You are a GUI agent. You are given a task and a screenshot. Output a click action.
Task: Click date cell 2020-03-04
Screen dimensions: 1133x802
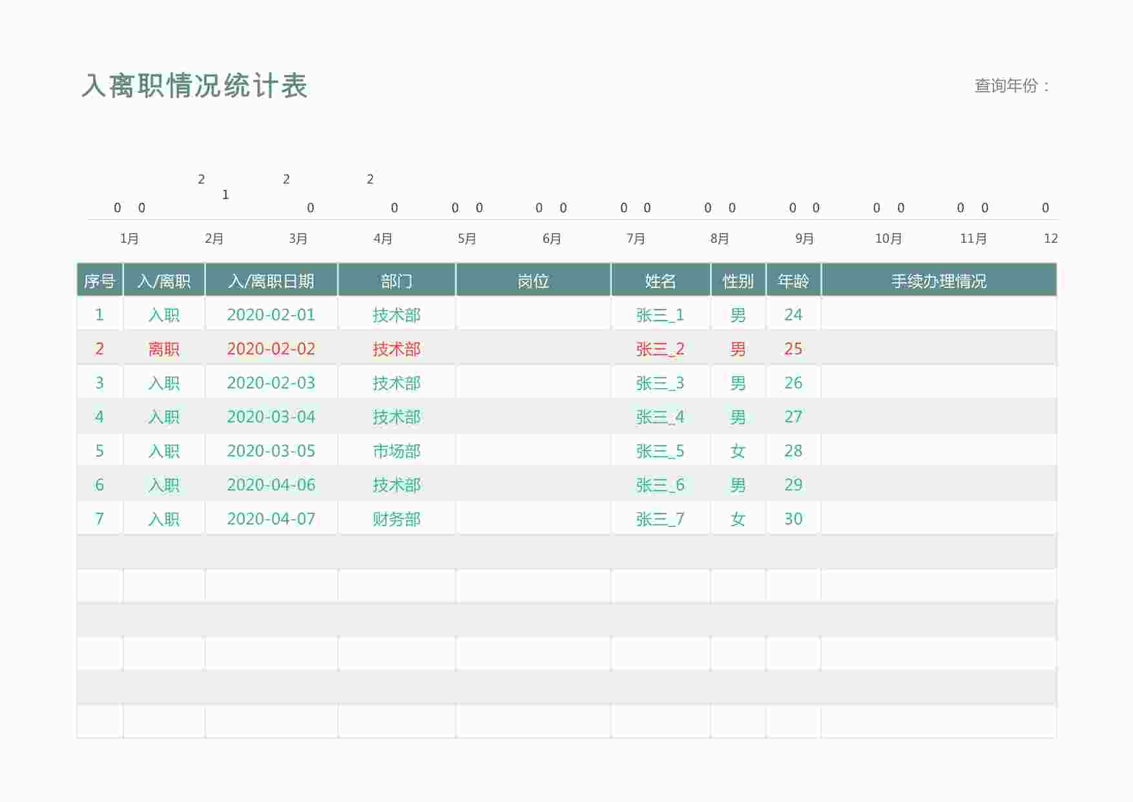[271, 416]
